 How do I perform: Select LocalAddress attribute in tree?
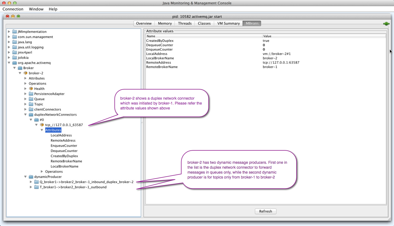tap(61, 135)
